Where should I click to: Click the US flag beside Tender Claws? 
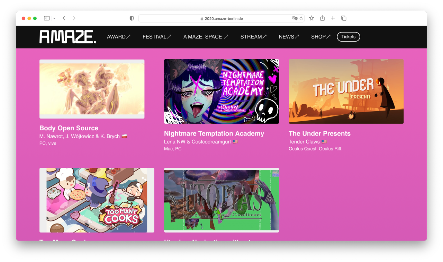324,142
